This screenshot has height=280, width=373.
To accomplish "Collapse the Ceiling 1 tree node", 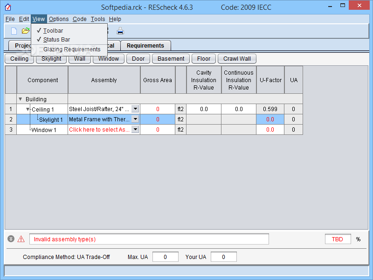I will [x=28, y=109].
